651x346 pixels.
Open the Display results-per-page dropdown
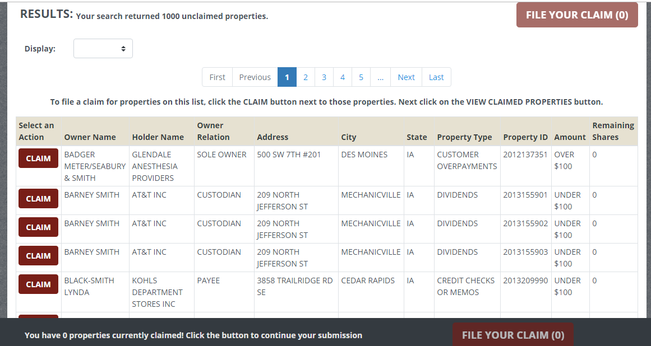[103, 48]
